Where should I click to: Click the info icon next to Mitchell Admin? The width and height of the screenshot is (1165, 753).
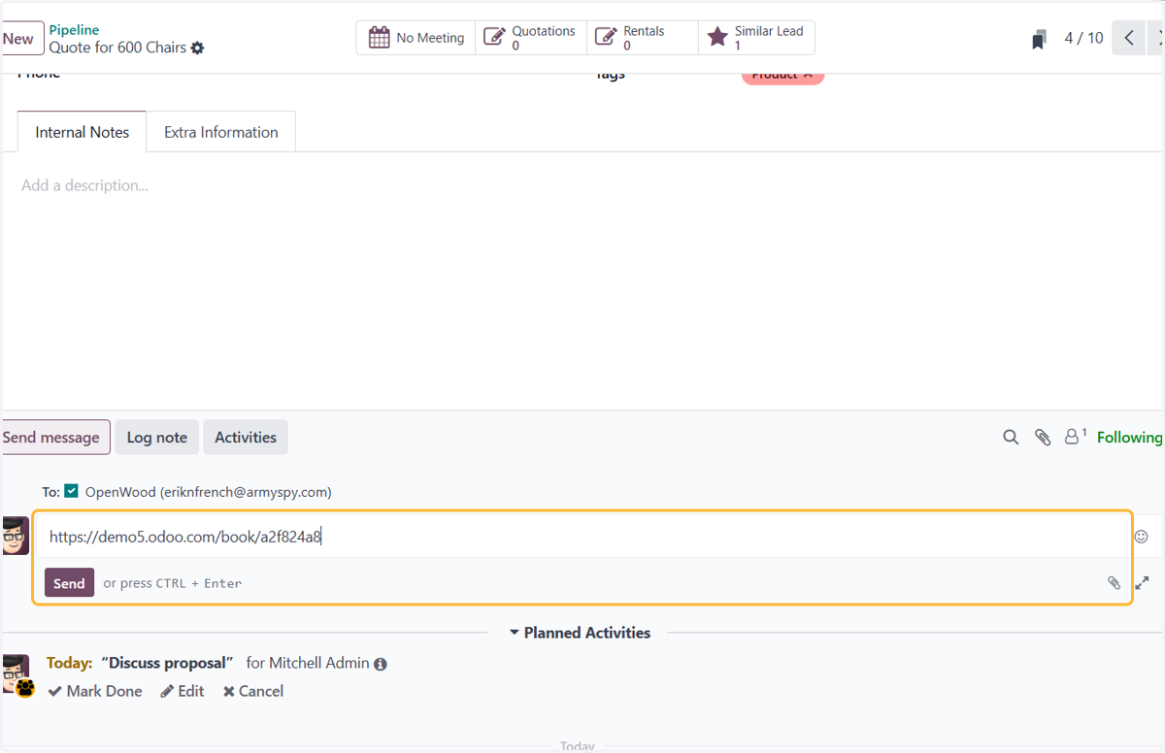[381, 665]
